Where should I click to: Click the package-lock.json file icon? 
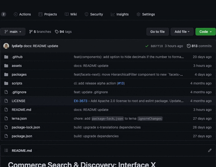(6, 127)
